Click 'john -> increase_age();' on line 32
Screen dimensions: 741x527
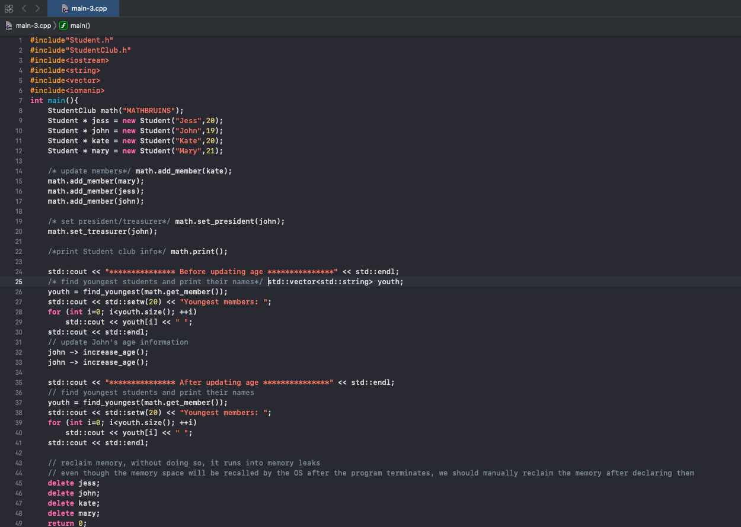[98, 352]
